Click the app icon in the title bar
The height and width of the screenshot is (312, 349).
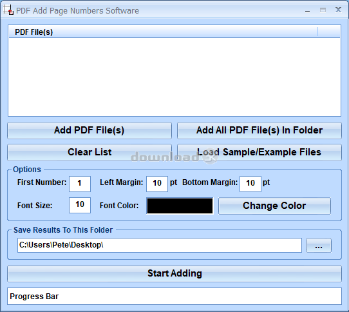pyautogui.click(x=8, y=10)
